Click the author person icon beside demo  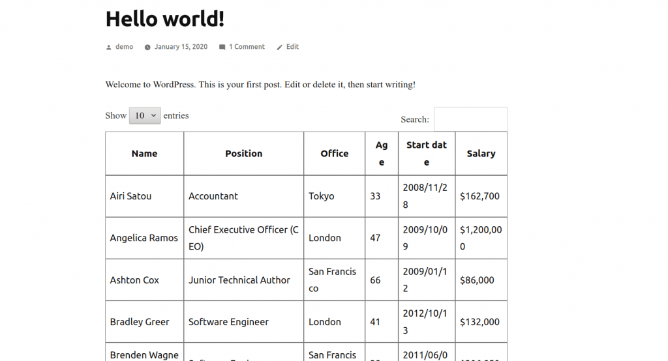pyautogui.click(x=109, y=48)
